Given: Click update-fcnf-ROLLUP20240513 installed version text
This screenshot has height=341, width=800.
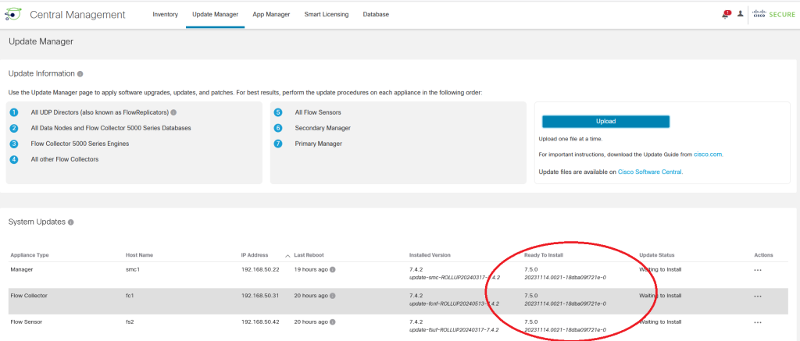Looking at the screenshot, I should coord(454,304).
